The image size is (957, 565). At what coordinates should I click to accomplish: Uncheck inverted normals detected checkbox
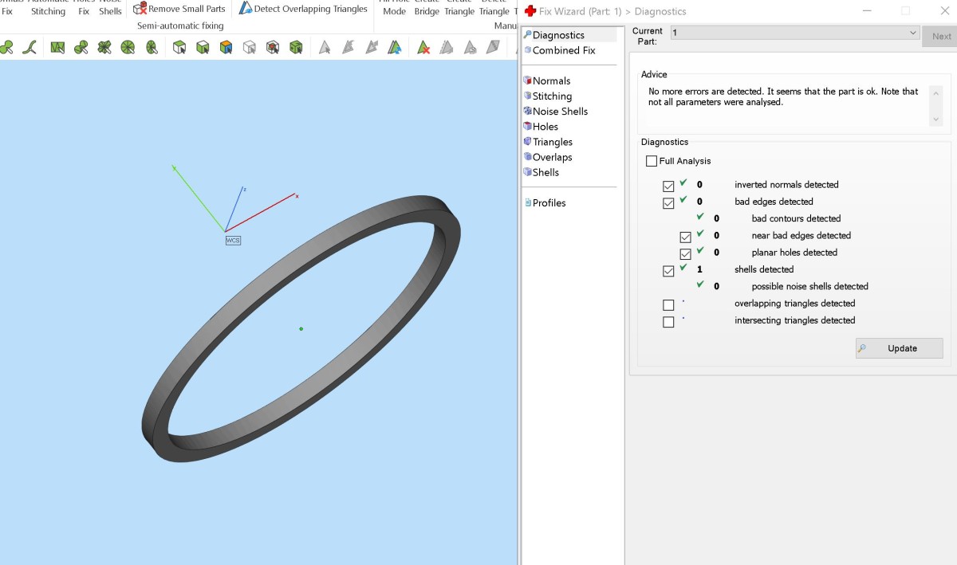tap(668, 186)
